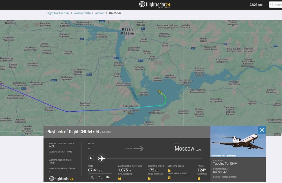Image resolution: width=282 pixels, height=183 pixels.
Task: Click the altitude graph icon button
Action: pyautogui.click(x=108, y=177)
